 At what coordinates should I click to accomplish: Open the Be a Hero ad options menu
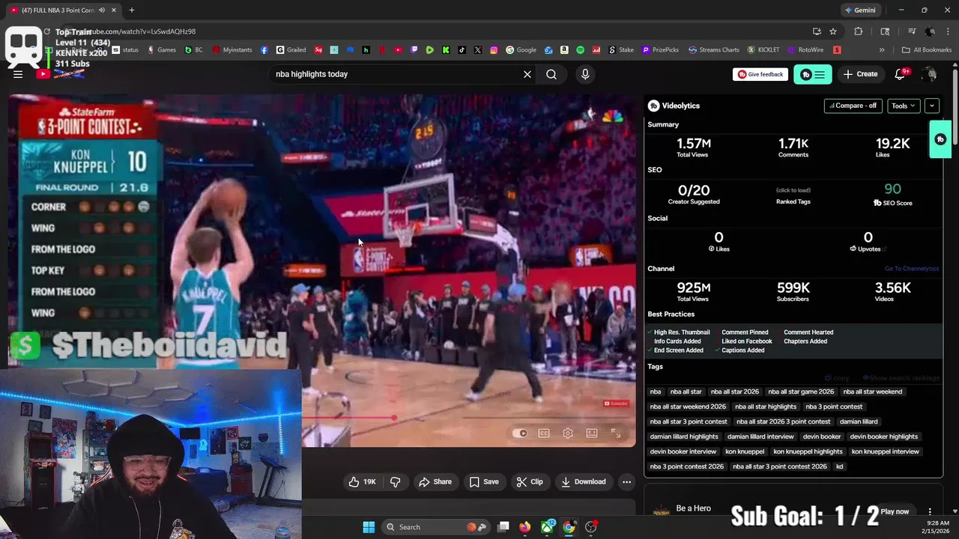pos(930,511)
